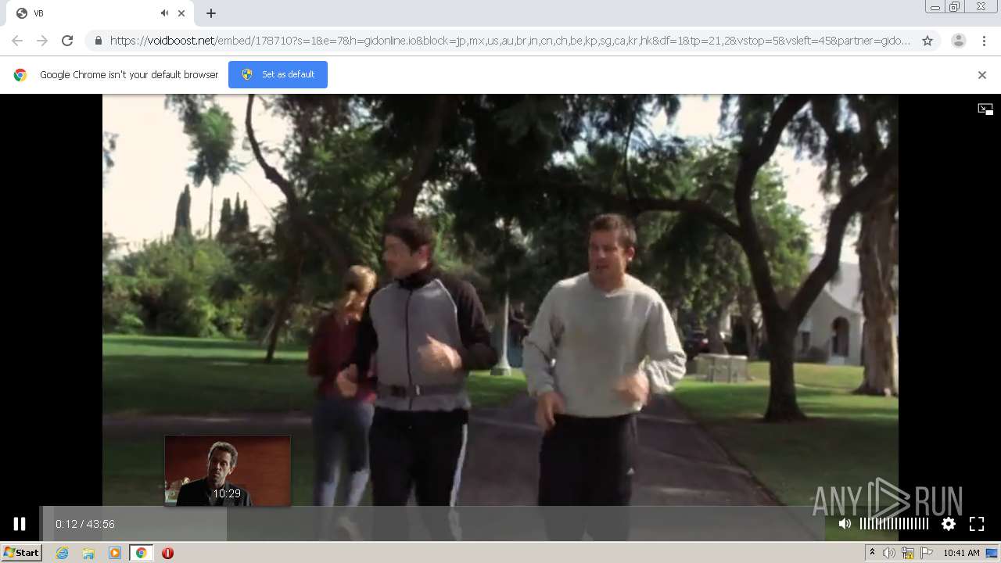
Task: Enter fullscreen video mode
Action: (977, 524)
